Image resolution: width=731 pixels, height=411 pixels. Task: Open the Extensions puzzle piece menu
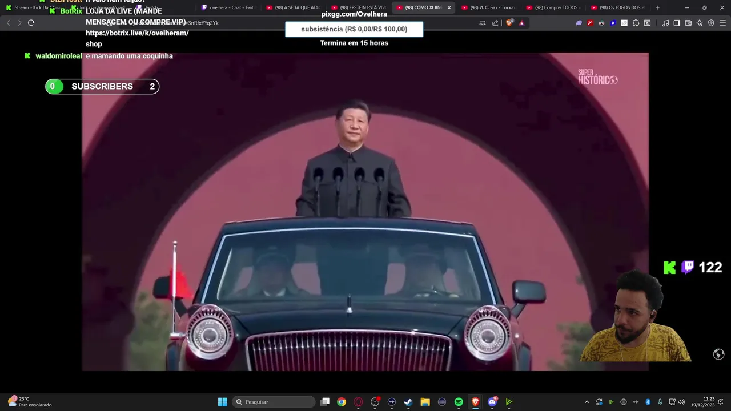point(636,23)
